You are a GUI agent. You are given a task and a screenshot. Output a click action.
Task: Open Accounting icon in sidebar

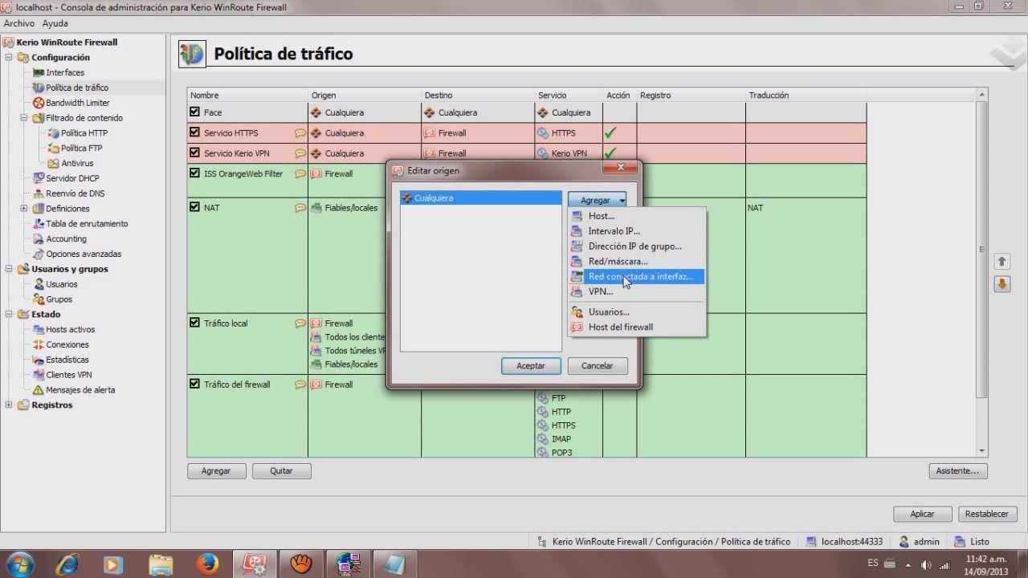point(39,239)
